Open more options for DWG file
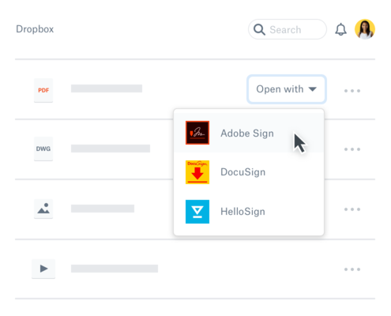The height and width of the screenshot is (316, 391). pyautogui.click(x=352, y=149)
